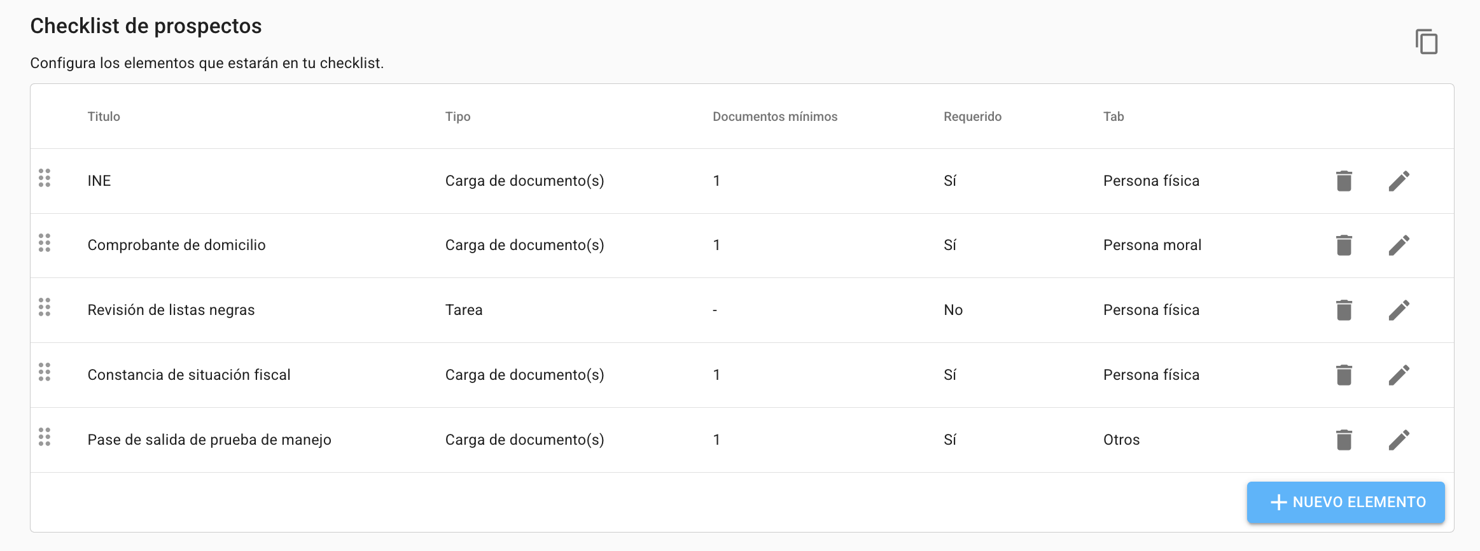The width and height of the screenshot is (1480, 551).
Task: Click drag handle for Constancia de situación fiscal
Action: tap(45, 372)
